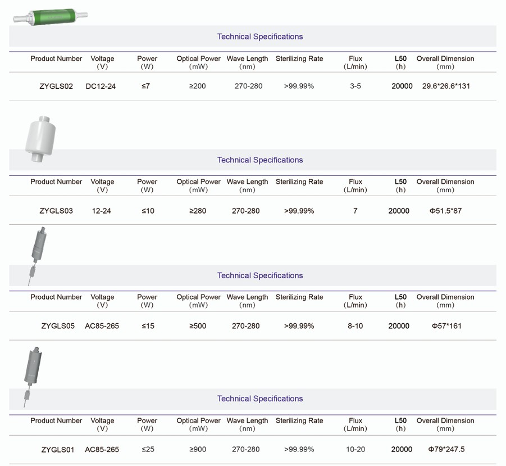Click the ≤15 power value
Image resolution: width=506 pixels, height=466 pixels.
click(148, 326)
